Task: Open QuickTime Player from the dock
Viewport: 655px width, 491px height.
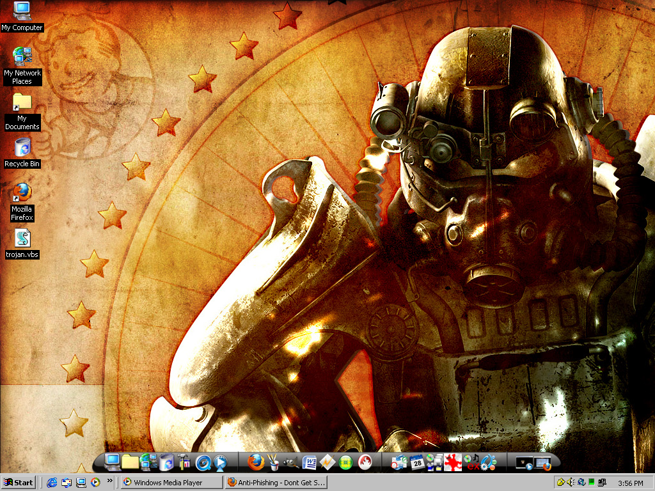Action: 202,462
